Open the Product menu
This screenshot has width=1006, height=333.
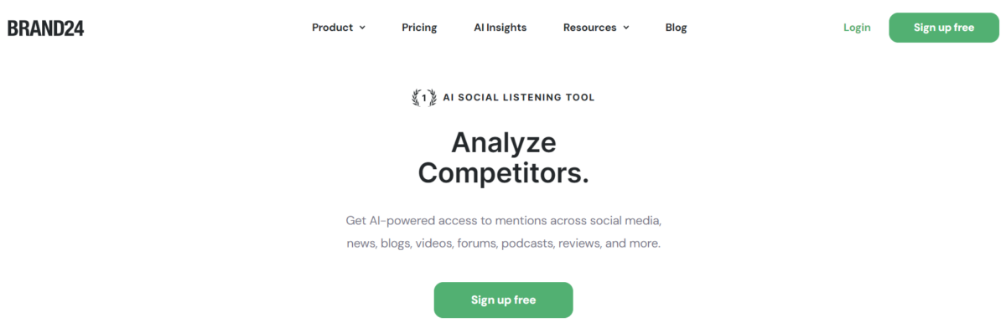tap(339, 28)
